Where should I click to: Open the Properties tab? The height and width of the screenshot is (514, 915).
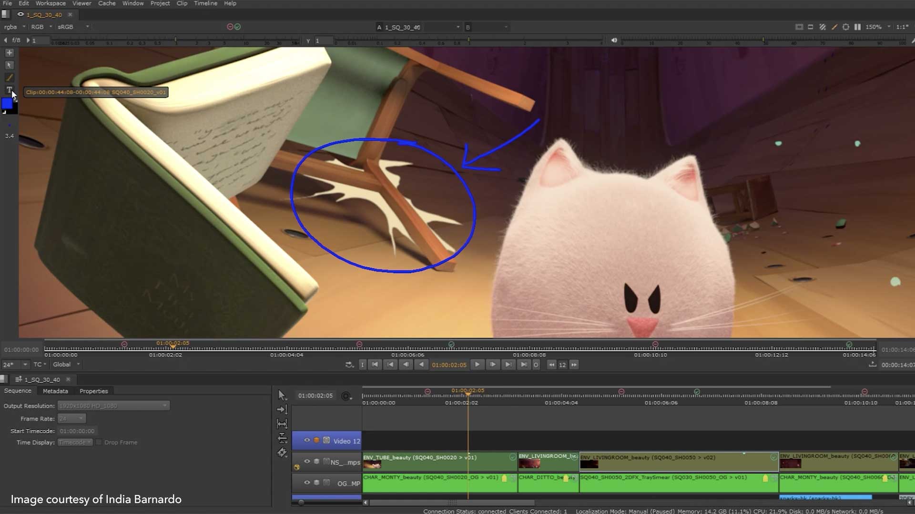(x=93, y=391)
